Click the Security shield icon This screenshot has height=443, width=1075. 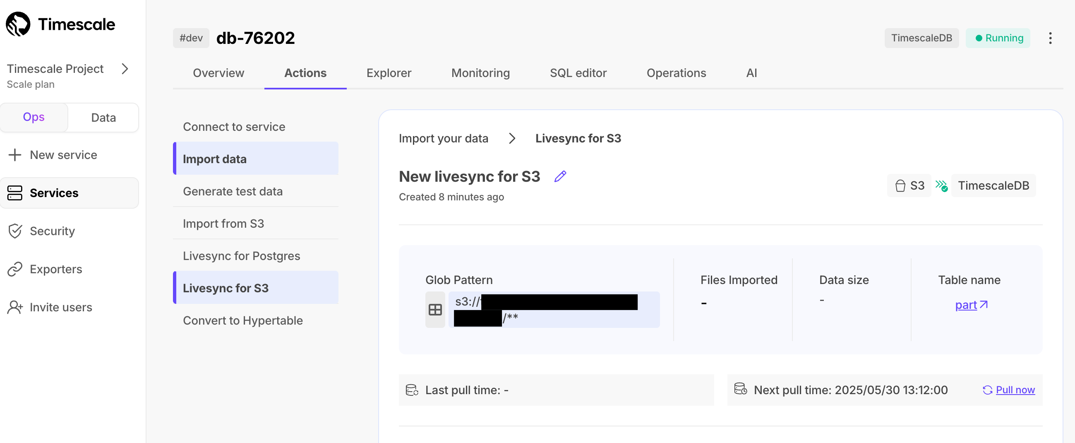15,231
